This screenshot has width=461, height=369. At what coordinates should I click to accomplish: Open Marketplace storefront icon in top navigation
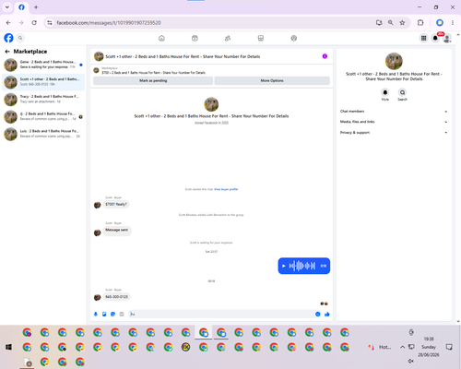261,38
